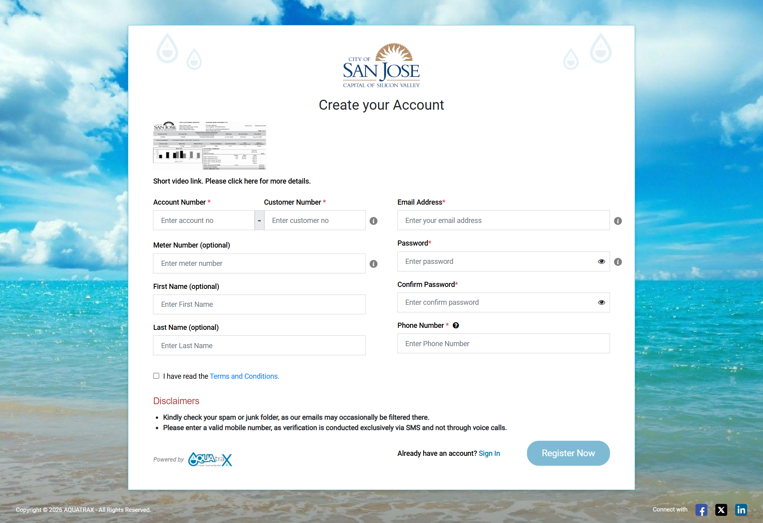The height and width of the screenshot is (523, 763).
Task: Focus the First Name input field
Action: tap(259, 304)
